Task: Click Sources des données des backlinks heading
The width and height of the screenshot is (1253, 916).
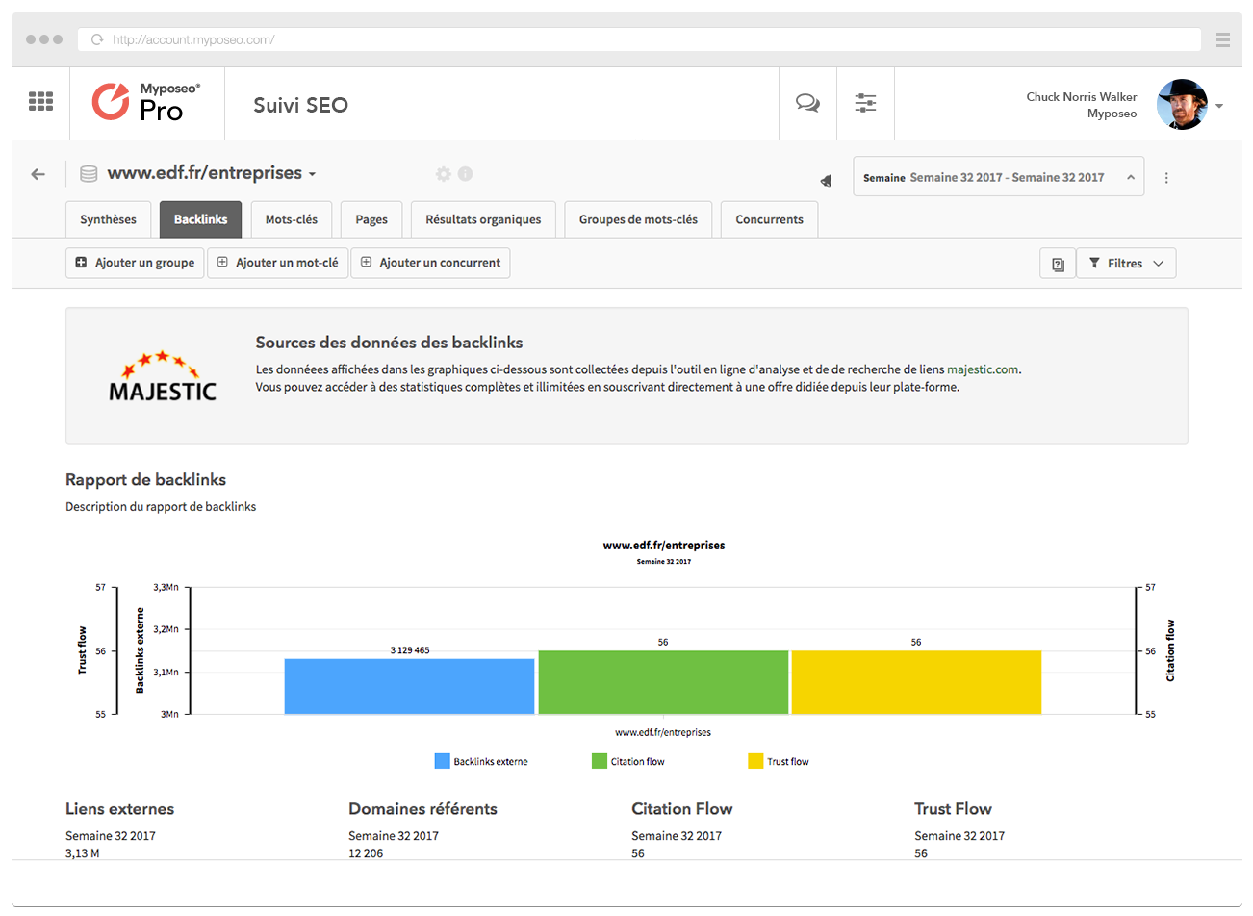Action: [x=389, y=343]
